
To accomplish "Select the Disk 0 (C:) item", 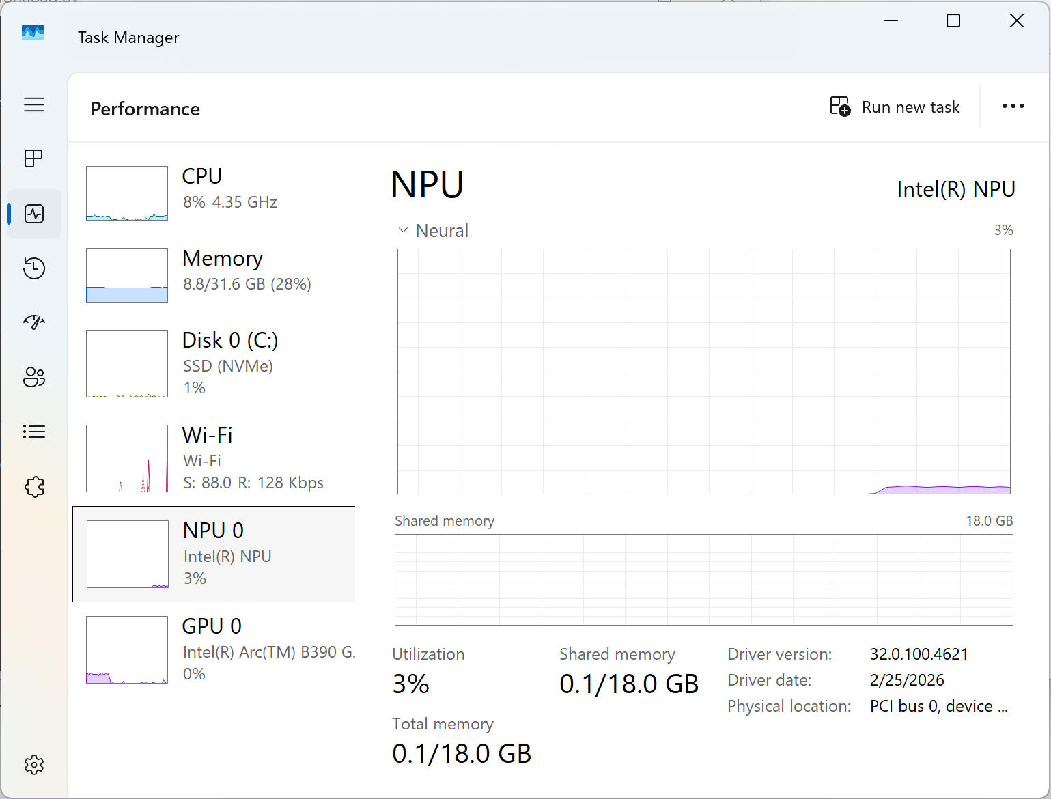I will [214, 363].
